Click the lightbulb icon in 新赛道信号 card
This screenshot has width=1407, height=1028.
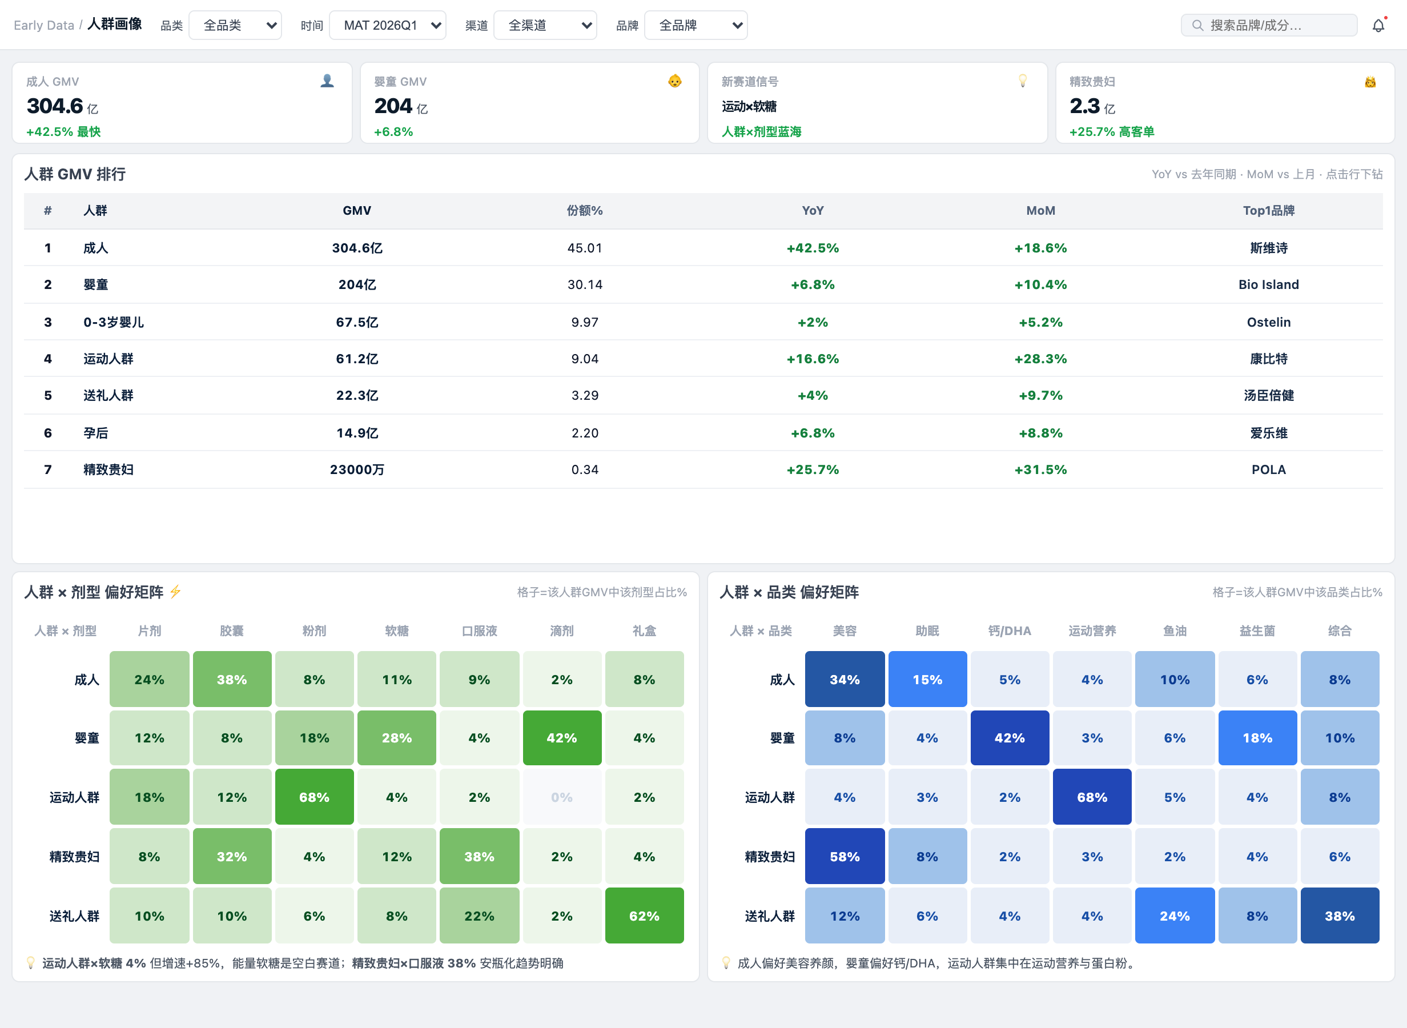pyautogui.click(x=1023, y=81)
